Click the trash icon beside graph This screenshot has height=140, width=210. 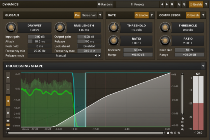tap(8, 112)
